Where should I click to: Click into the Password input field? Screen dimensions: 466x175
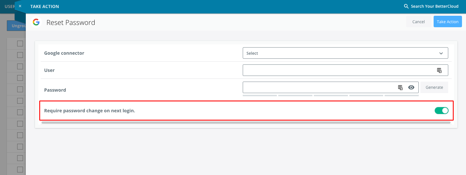[330, 87]
